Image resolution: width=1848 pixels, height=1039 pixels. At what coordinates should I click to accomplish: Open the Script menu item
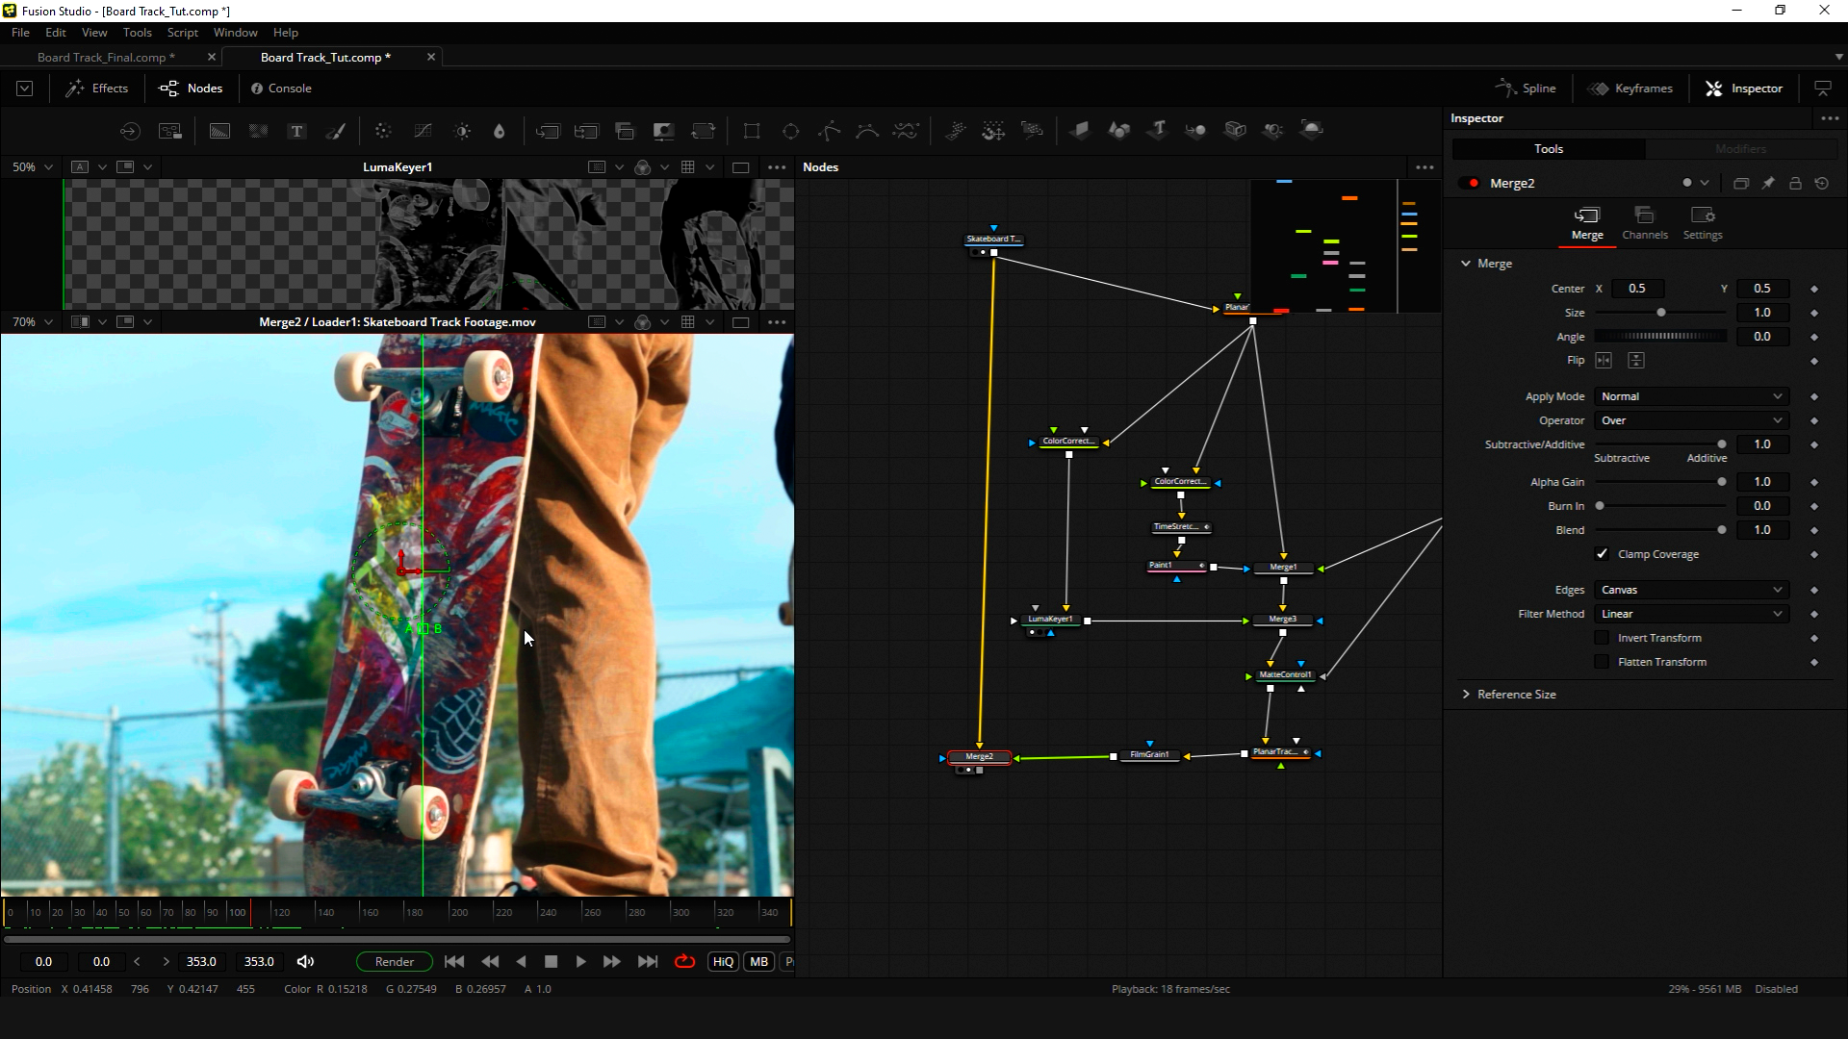[x=183, y=32]
